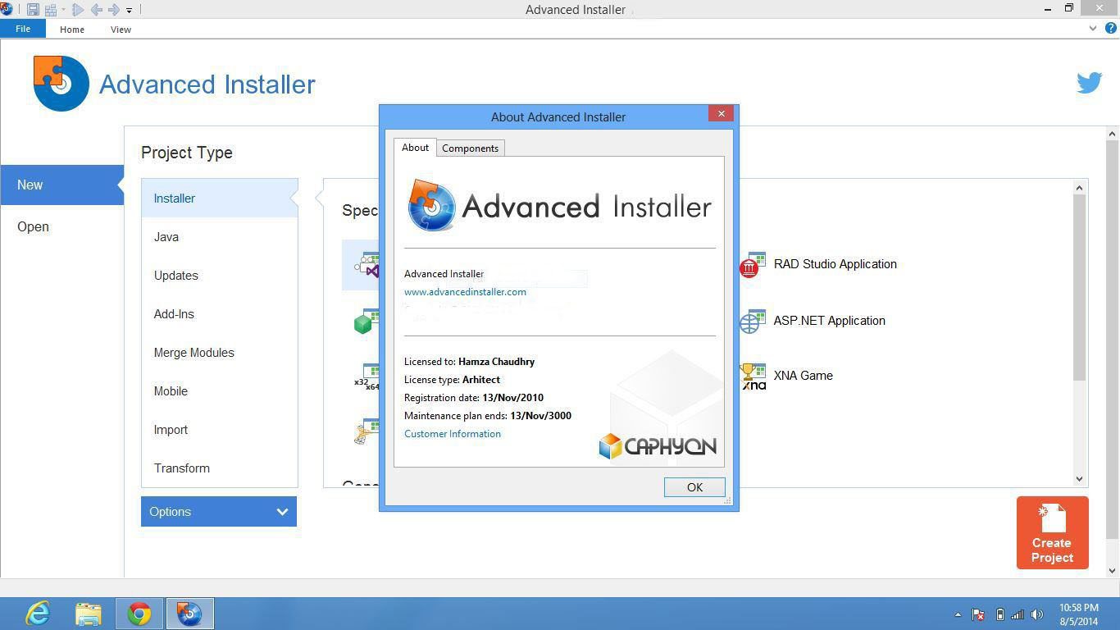The height and width of the screenshot is (630, 1120).
Task: Open File Explorer from the taskbar
Action: click(89, 614)
